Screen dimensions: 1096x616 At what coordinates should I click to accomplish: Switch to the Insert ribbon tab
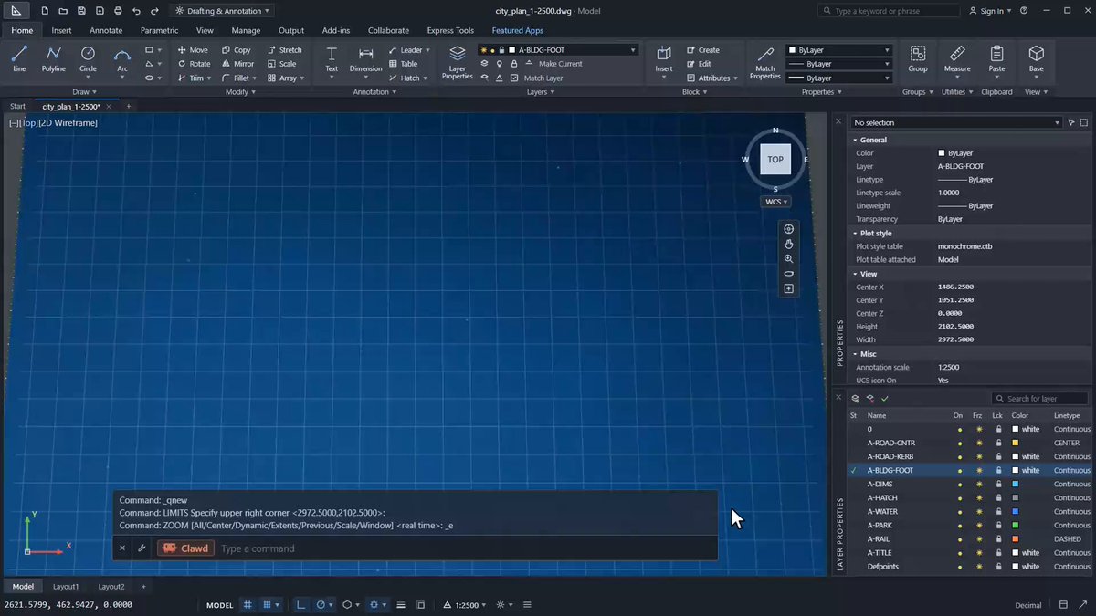[x=61, y=30]
